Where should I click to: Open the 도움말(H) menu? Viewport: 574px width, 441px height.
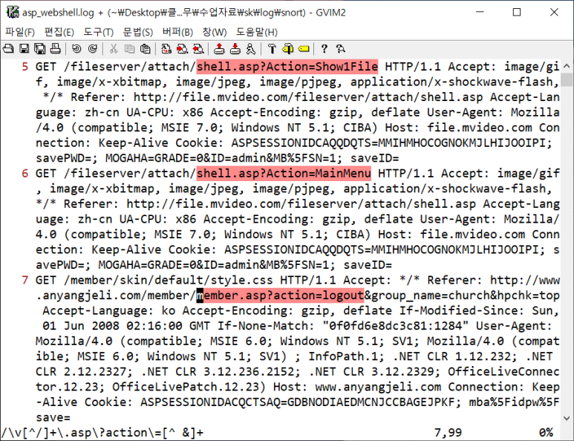257,32
